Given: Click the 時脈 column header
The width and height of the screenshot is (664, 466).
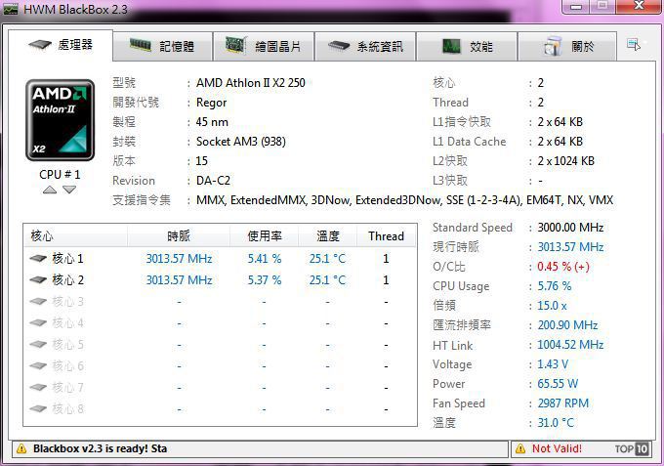Looking at the screenshot, I should point(179,236).
